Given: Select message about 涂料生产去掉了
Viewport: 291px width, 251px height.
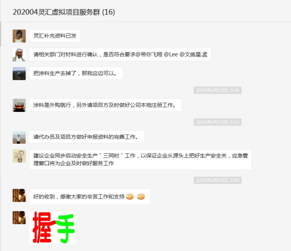Looking at the screenshot, I should [76, 73].
